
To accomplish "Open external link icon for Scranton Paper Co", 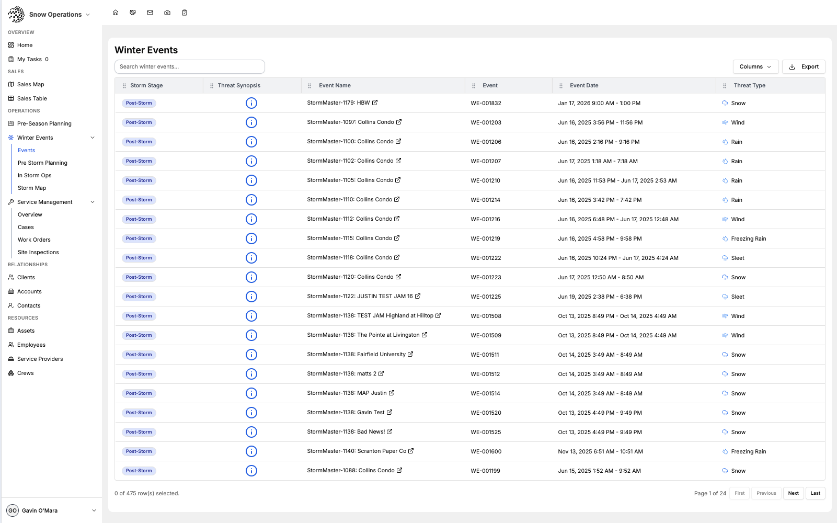I will pos(411,451).
